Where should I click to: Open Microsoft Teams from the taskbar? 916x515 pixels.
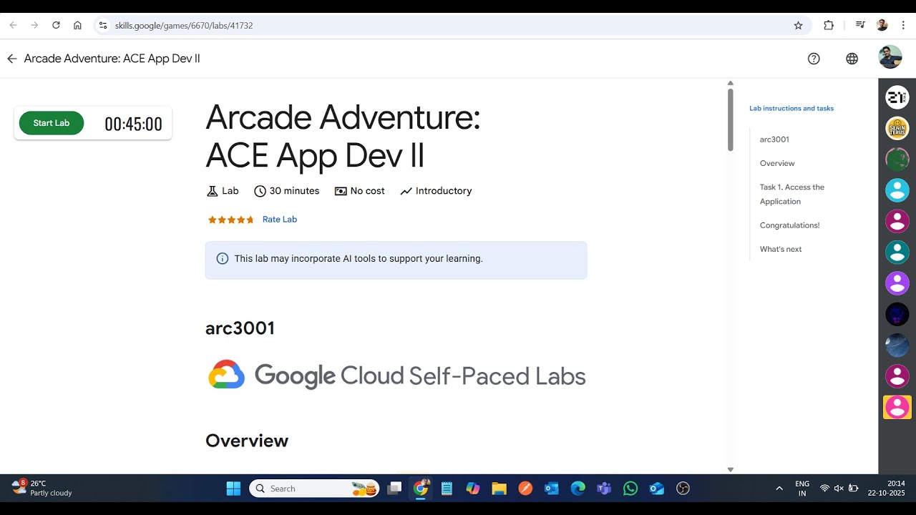click(604, 489)
